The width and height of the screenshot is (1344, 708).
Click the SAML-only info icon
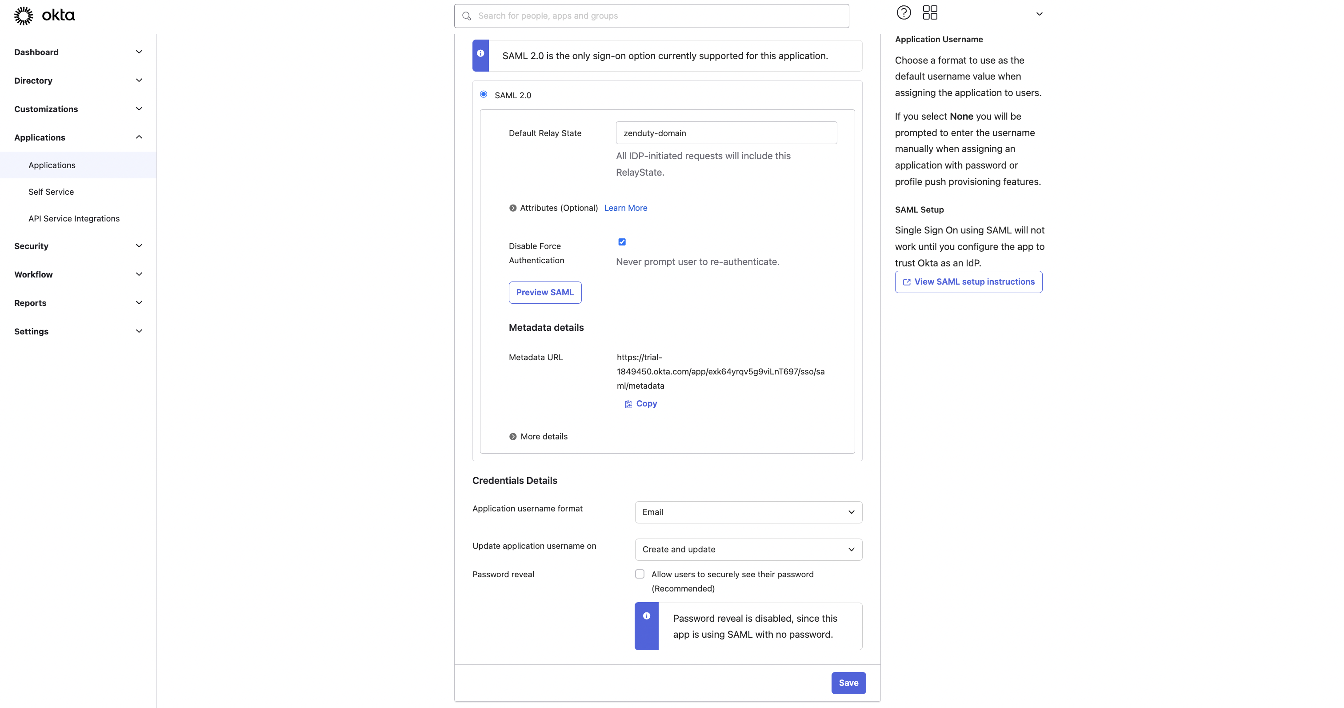480,53
